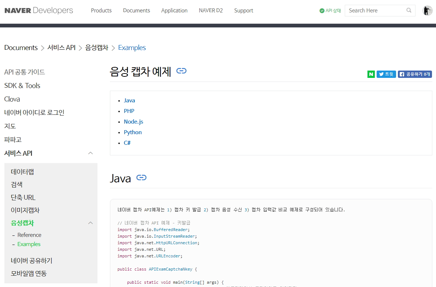The width and height of the screenshot is (436, 287).
Task: Open 네이버 아이디로 로그인 in sidebar
Action: pos(34,113)
